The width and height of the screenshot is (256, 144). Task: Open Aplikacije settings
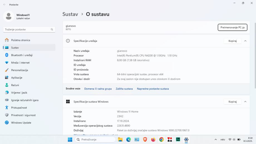click(29, 78)
